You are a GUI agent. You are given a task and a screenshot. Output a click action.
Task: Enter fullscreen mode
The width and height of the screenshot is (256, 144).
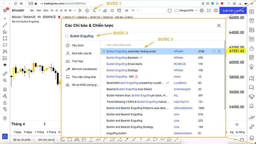(x=209, y=11)
